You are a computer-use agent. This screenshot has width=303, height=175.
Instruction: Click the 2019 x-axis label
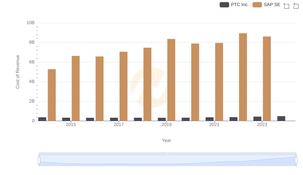click(166, 125)
